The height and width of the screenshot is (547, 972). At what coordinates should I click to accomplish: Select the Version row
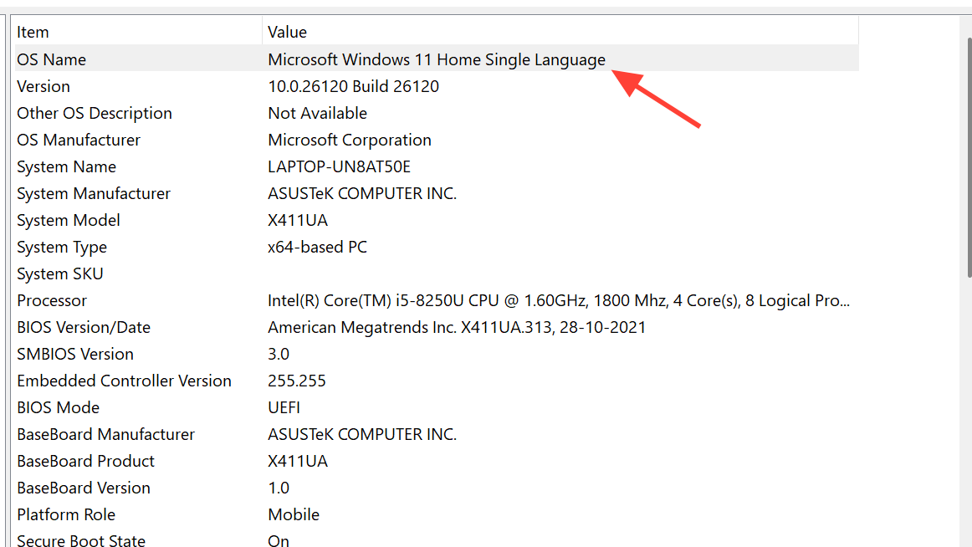click(43, 86)
